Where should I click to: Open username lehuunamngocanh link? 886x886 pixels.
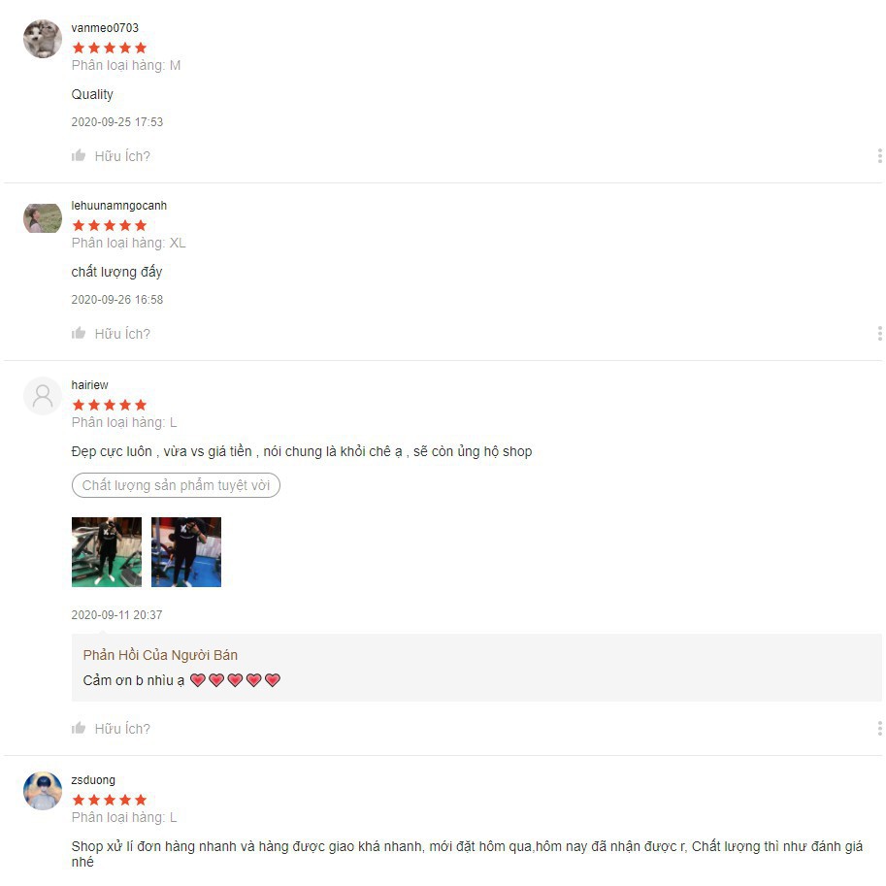pyautogui.click(x=118, y=206)
